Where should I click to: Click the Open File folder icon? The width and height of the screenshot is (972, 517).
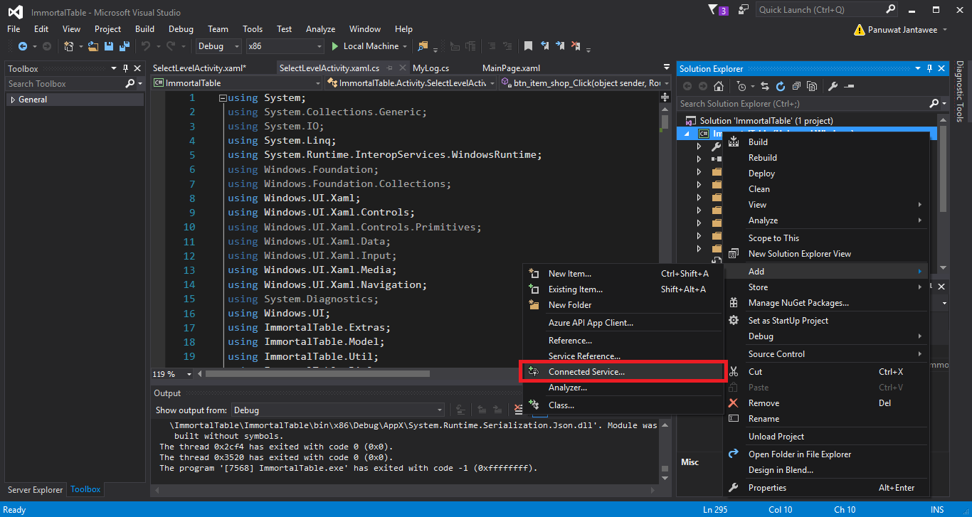point(93,46)
